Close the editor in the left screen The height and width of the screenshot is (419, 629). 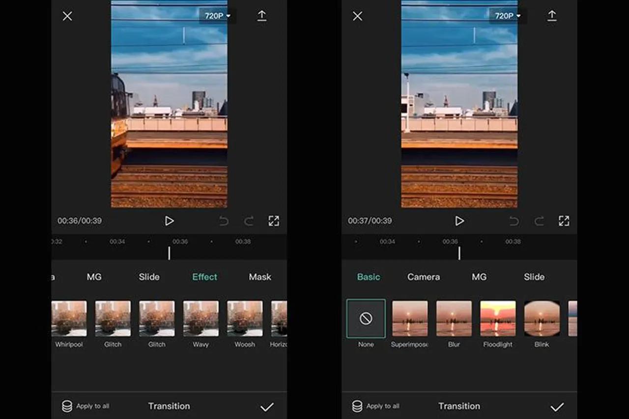(67, 16)
